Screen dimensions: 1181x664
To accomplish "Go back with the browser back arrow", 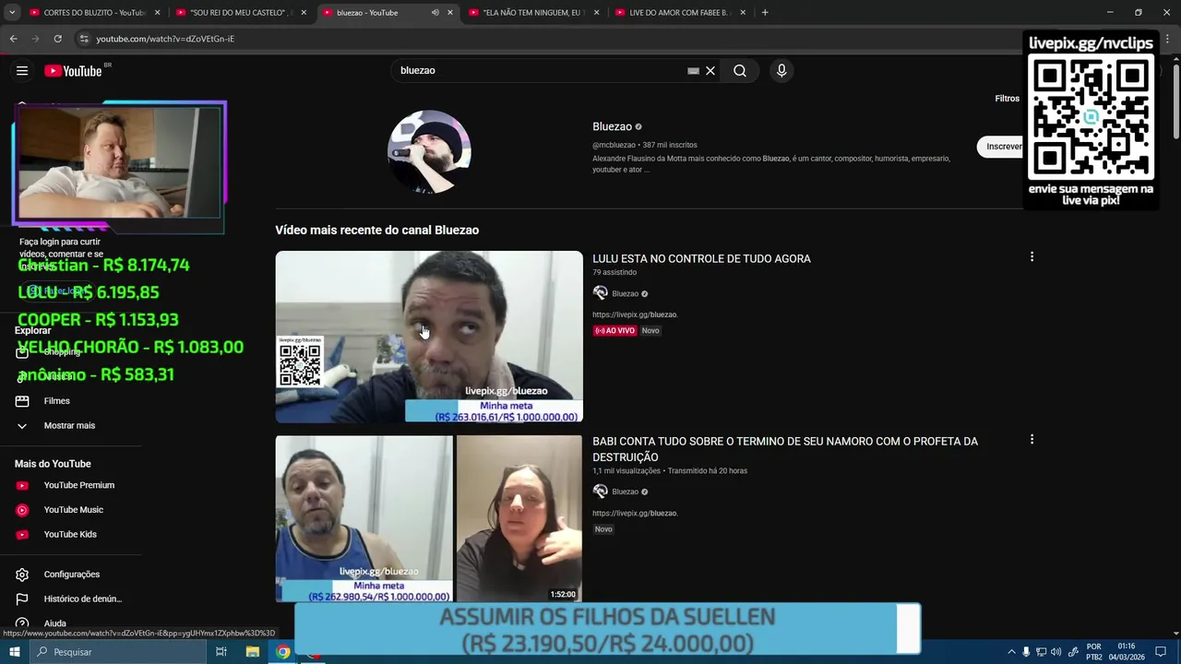I will [x=13, y=39].
